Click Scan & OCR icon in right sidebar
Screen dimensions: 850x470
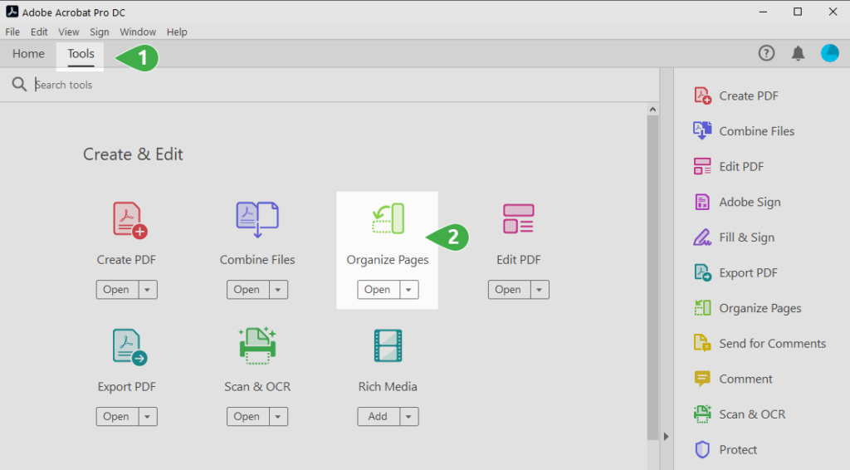tap(702, 414)
